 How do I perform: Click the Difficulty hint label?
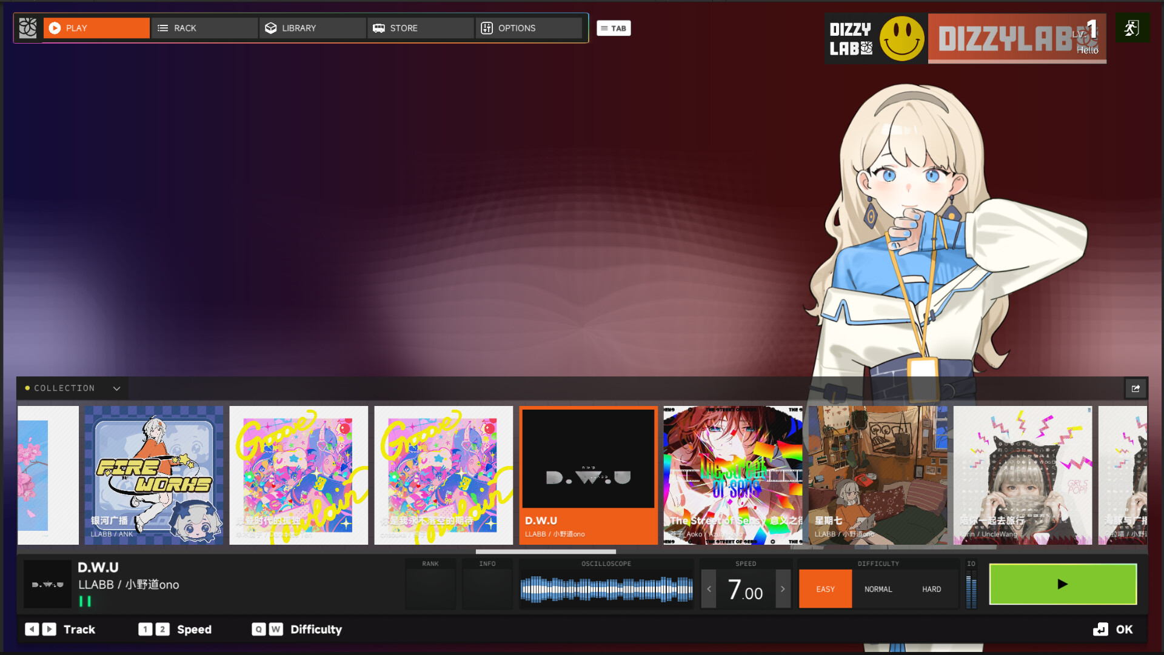pyautogui.click(x=316, y=630)
